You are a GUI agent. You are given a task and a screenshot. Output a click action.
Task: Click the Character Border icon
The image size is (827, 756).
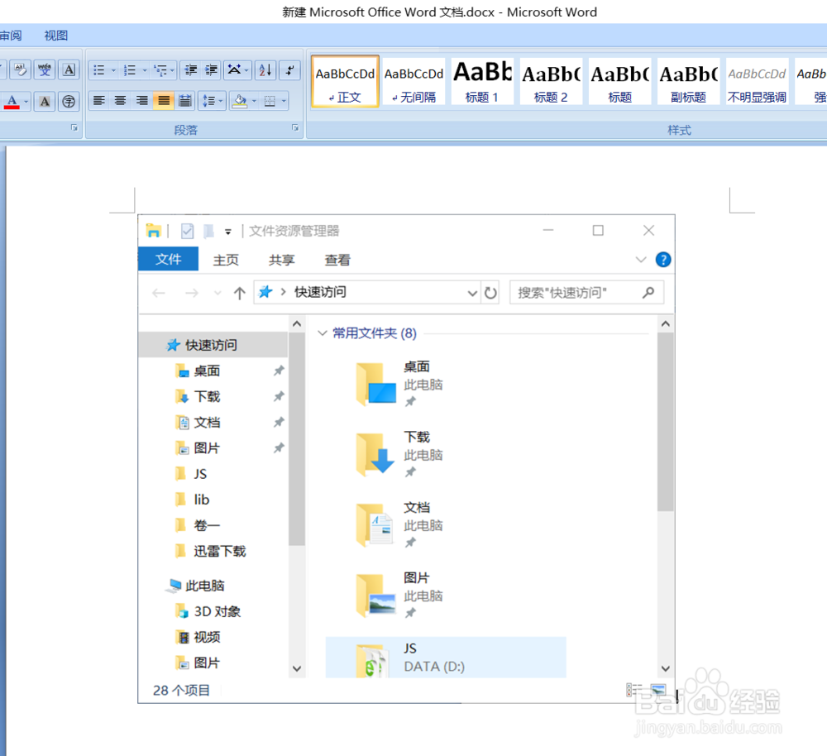click(x=69, y=69)
